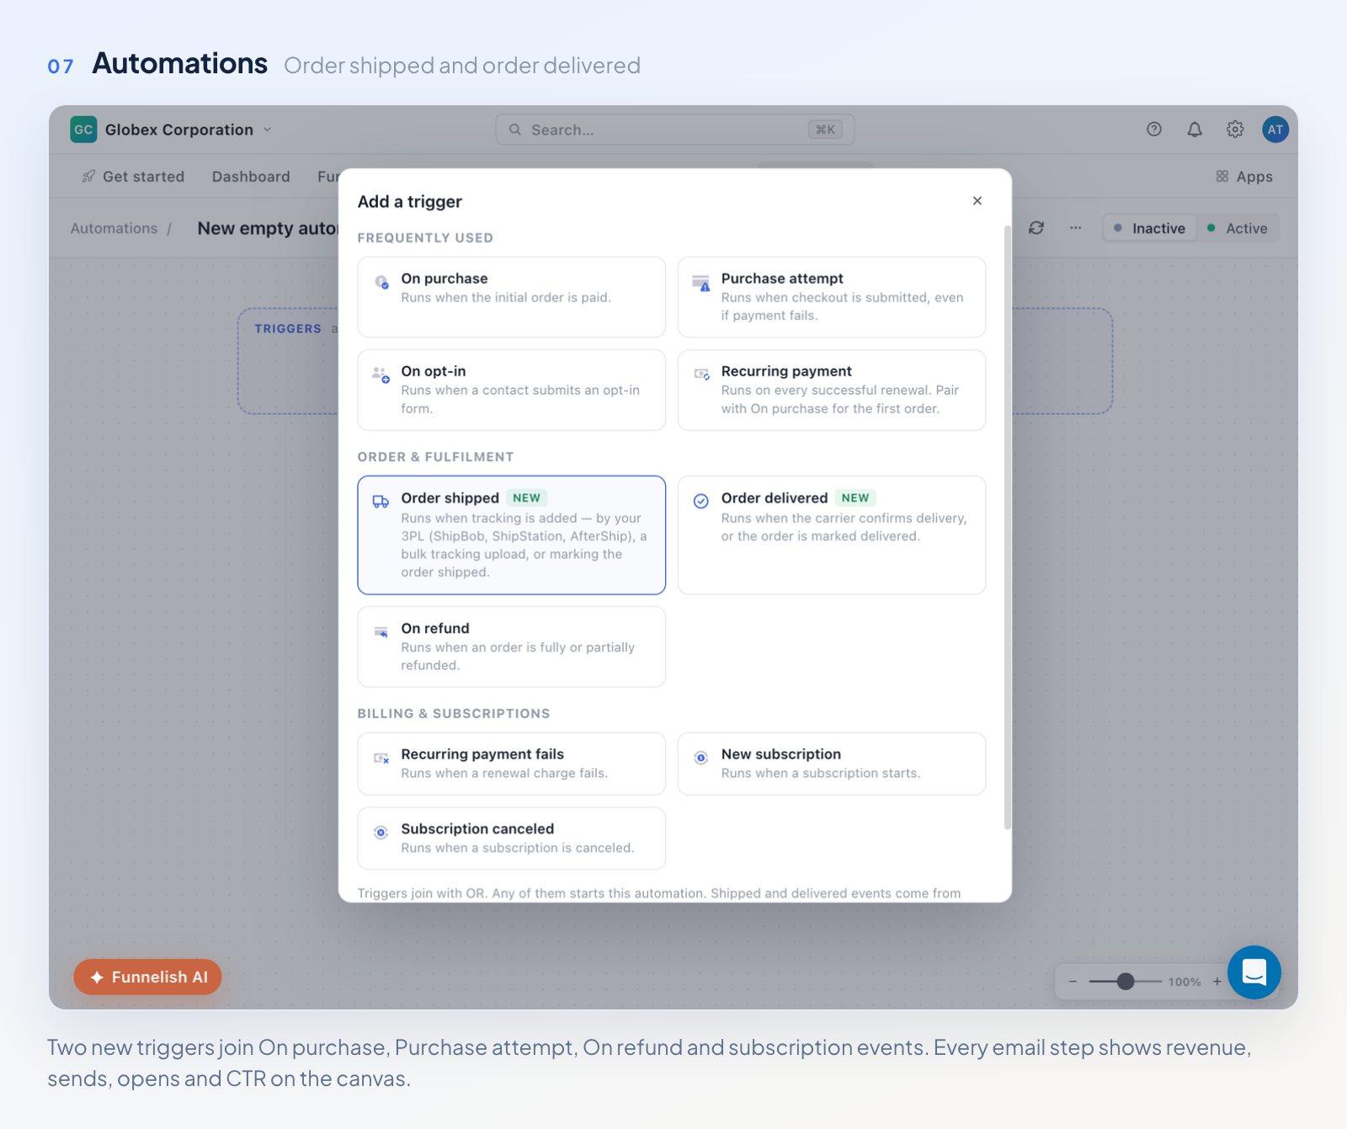Click the dialog's vertical scrollbar
This screenshot has width=1347, height=1129.
1007,528
